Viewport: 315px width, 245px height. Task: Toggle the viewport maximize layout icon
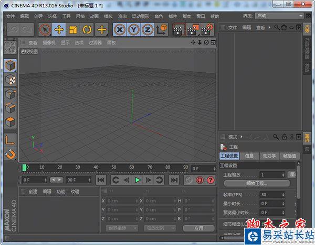point(213,42)
